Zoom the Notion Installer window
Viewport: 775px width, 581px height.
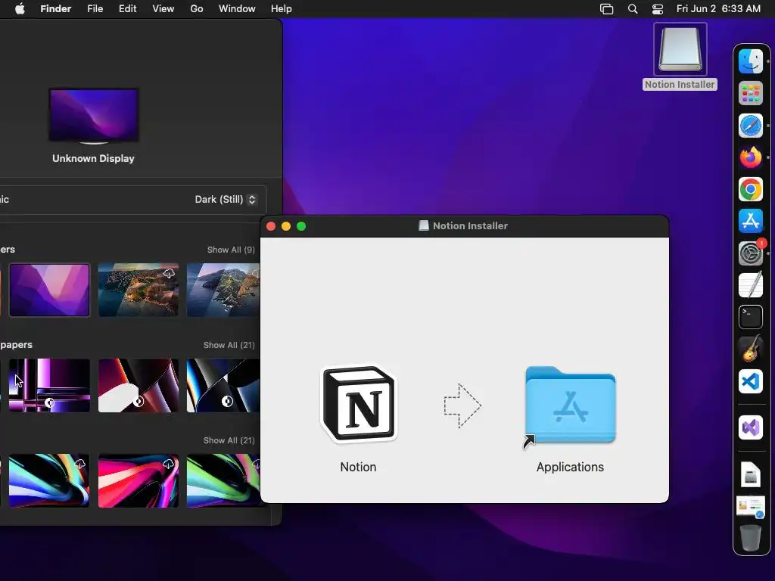pos(301,226)
